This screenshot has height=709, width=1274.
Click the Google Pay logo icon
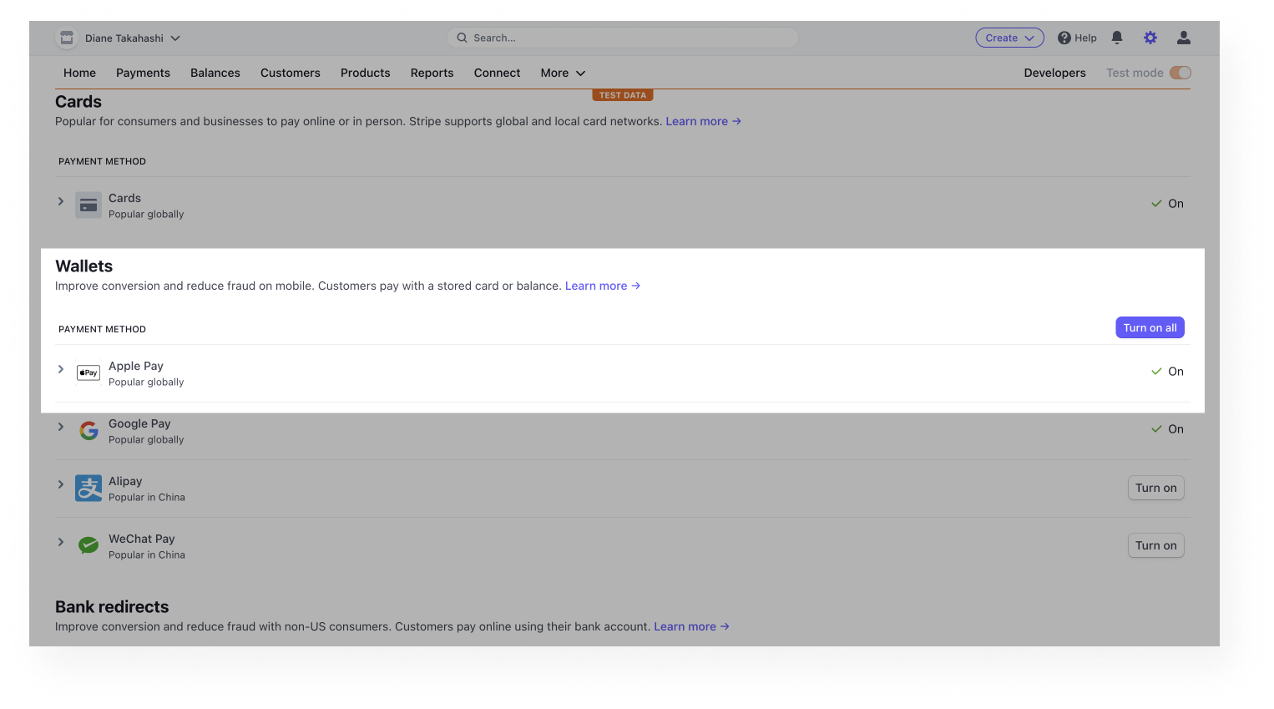tap(88, 430)
